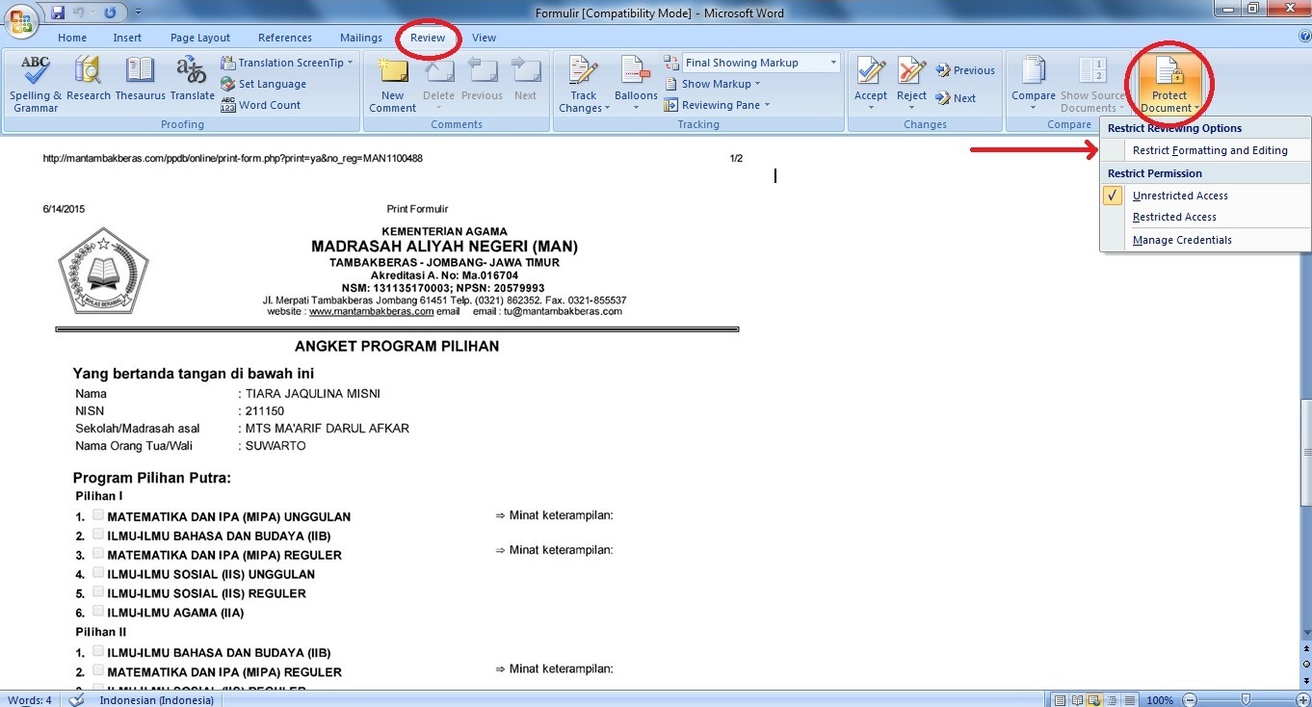
Task: Open the Research tool
Action: pyautogui.click(x=89, y=79)
